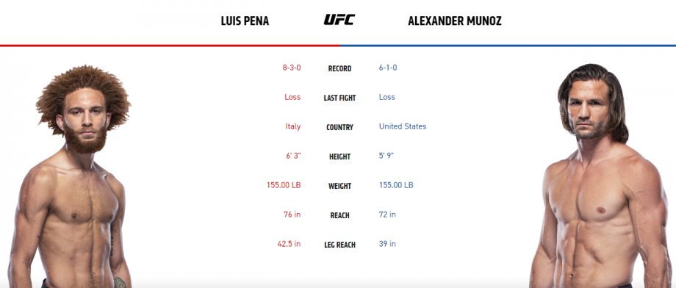The image size is (676, 288).
Task: Select Luis Pena's fighter photo
Action: tap(71, 176)
